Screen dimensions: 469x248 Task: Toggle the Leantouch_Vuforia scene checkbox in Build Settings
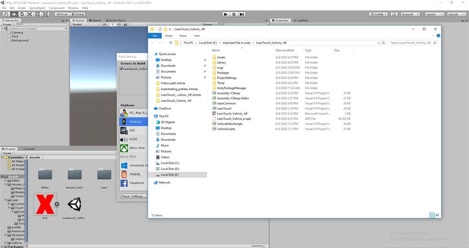click(121, 69)
